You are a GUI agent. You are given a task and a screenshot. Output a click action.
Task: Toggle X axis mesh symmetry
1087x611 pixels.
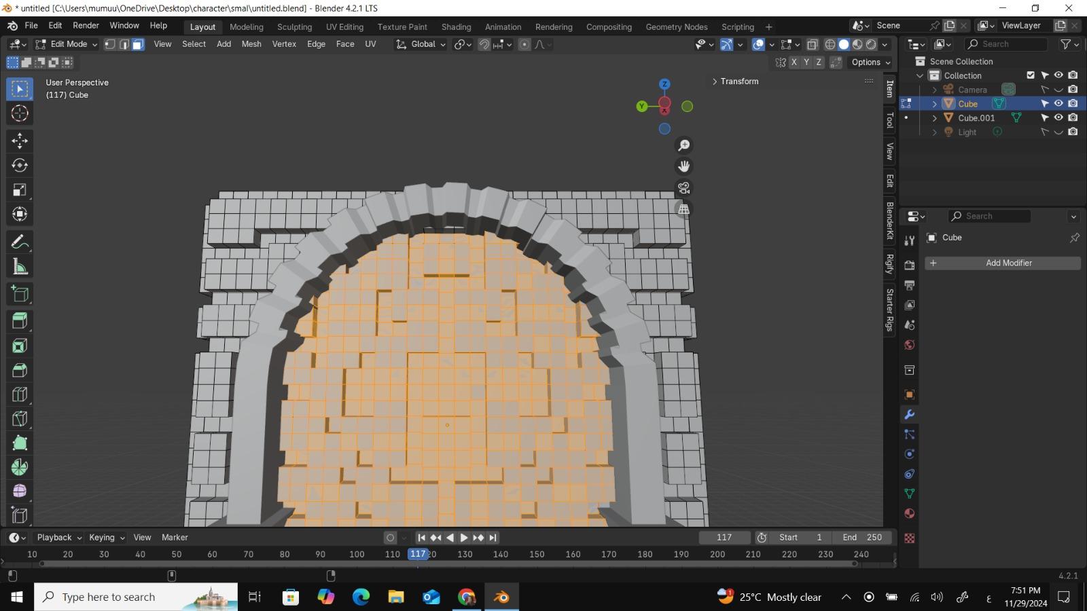pos(794,62)
